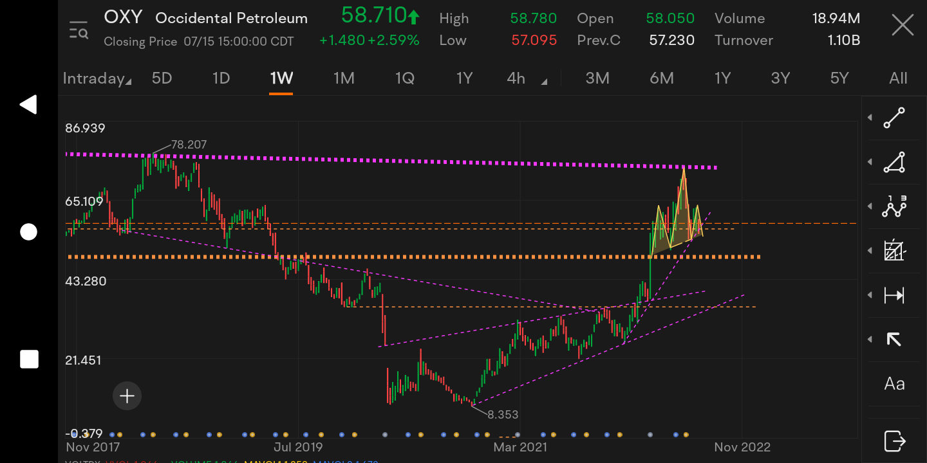Tap the Open value 58.050
Image resolution: width=927 pixels, height=463 pixels.
670,19
